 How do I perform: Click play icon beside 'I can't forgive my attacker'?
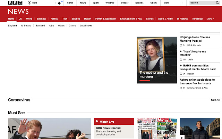pyautogui.click(x=181, y=51)
